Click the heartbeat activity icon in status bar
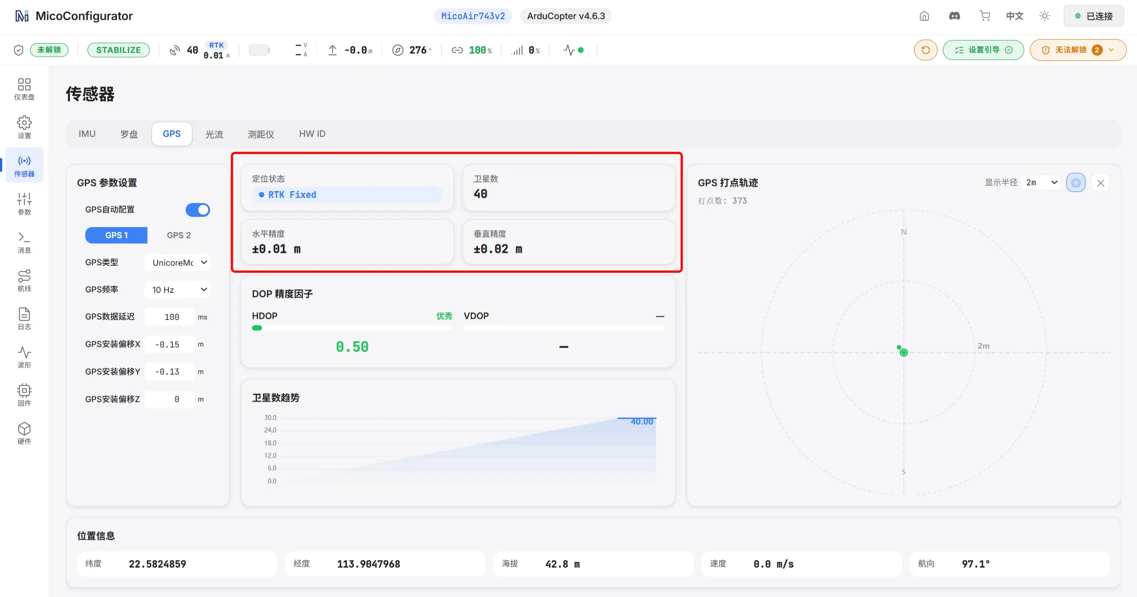 tap(569, 50)
